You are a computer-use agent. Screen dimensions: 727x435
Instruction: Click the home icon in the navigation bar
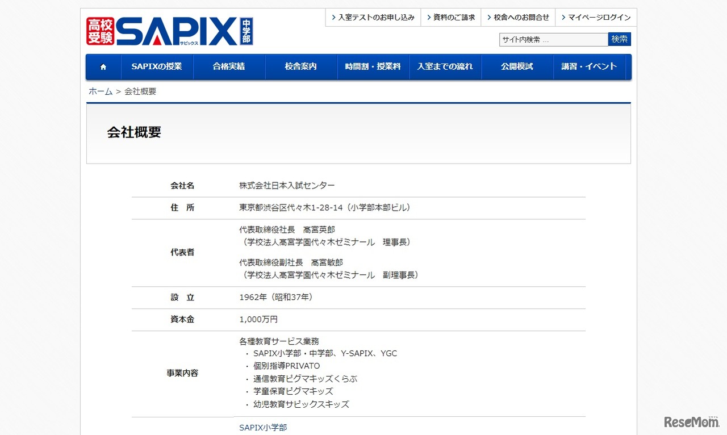tap(103, 66)
